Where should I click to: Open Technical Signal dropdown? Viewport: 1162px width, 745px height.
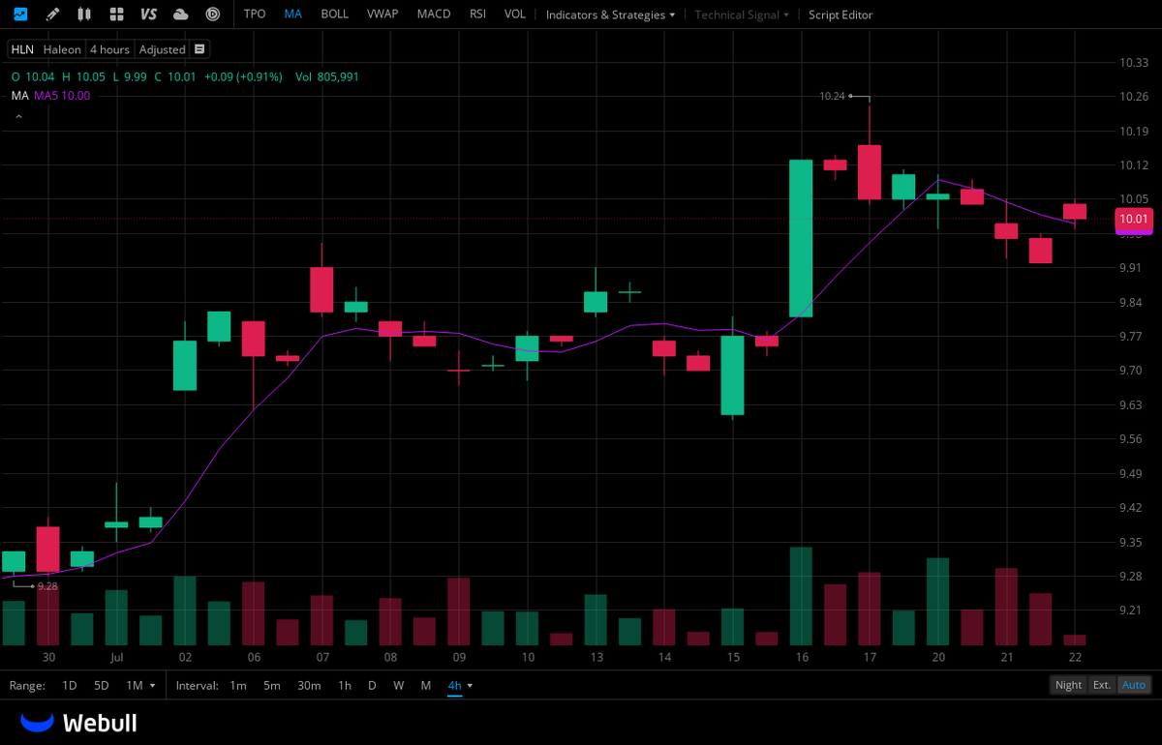742,15
